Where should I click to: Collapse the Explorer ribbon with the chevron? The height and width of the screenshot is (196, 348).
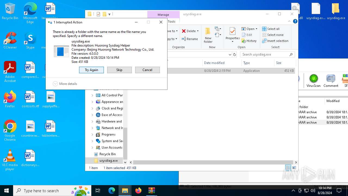point(289,21)
